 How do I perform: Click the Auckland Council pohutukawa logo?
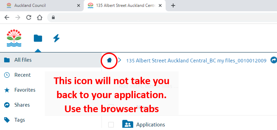click(x=14, y=38)
